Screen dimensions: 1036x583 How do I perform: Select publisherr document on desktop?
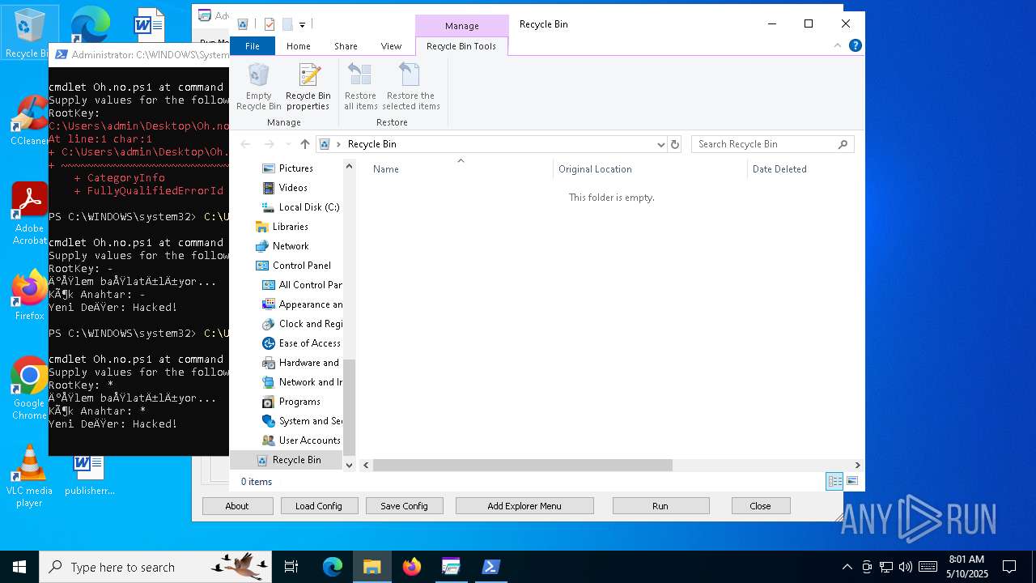[x=89, y=475]
